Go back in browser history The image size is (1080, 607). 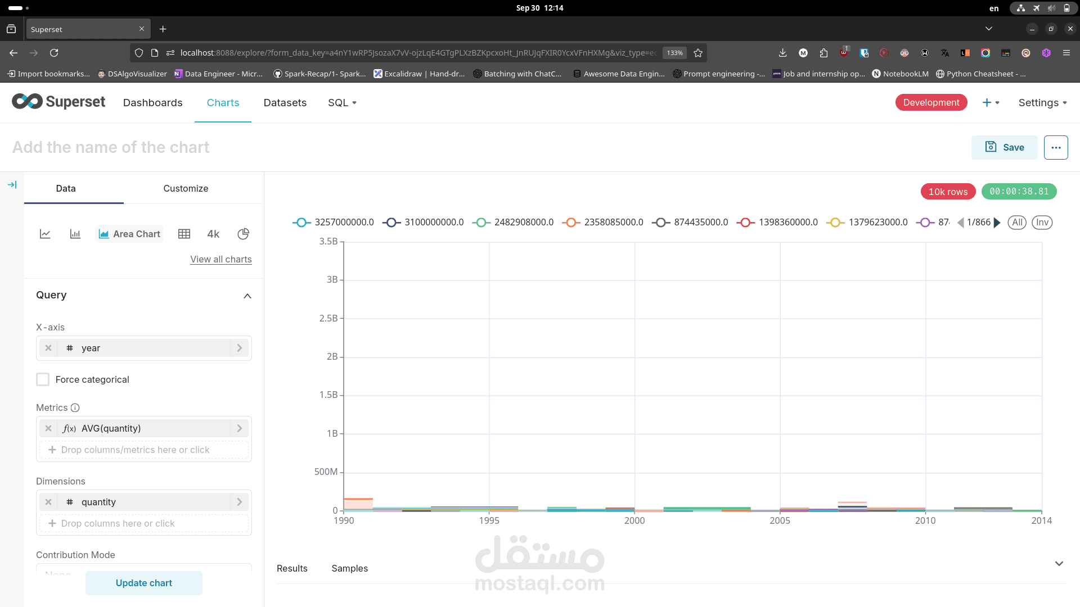point(13,53)
